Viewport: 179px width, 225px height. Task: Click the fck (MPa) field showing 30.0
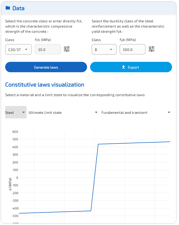(48, 49)
